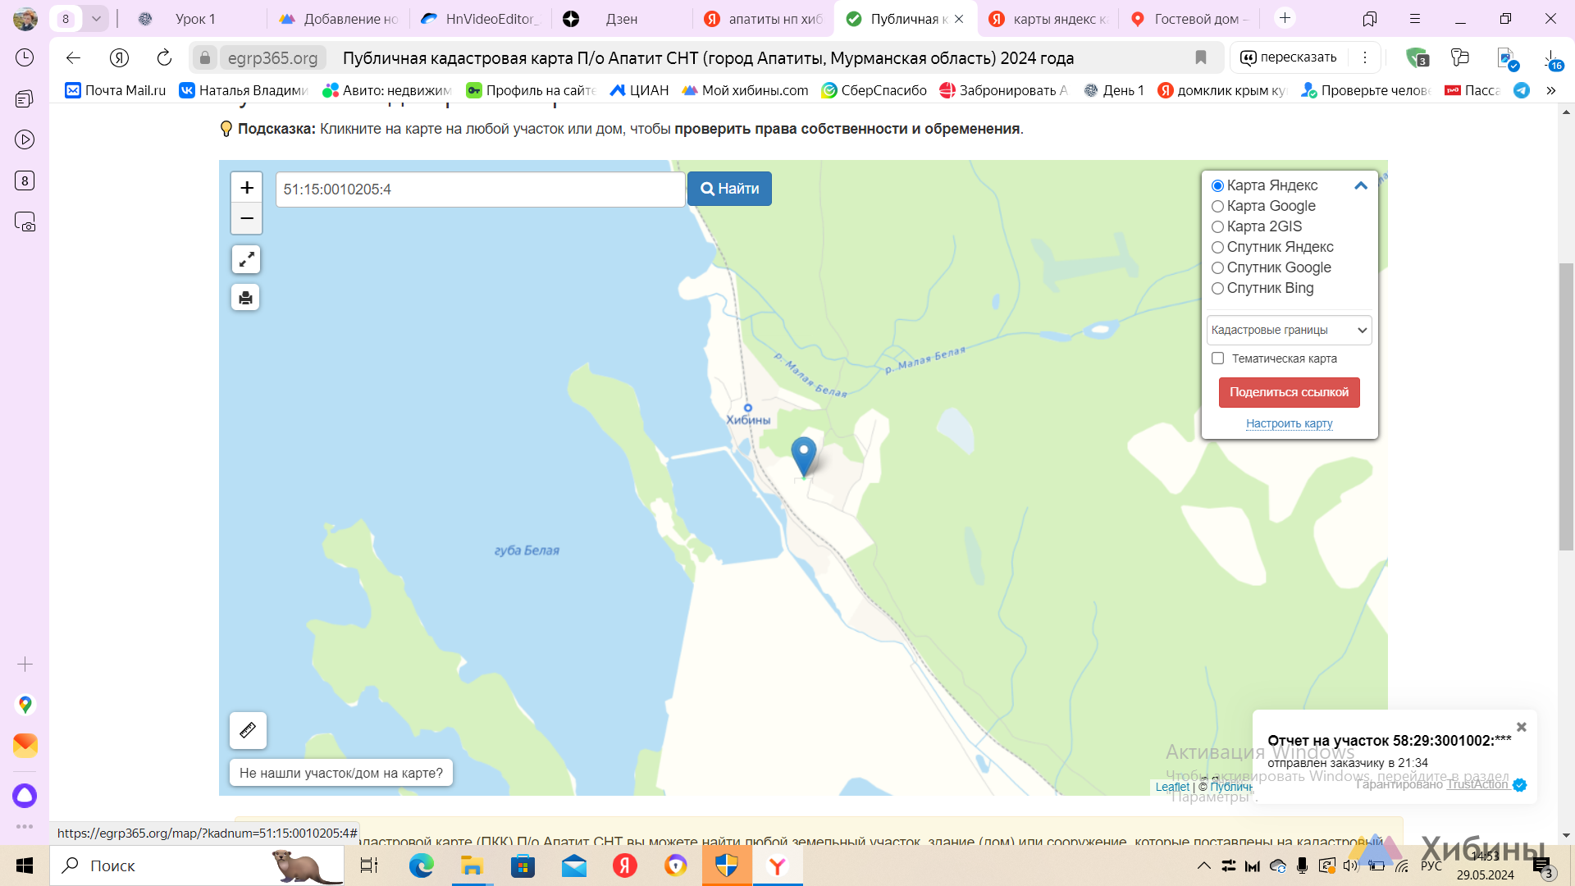Click the zoom in (+) button on map
Image resolution: width=1575 pixels, height=886 pixels.
247,188
